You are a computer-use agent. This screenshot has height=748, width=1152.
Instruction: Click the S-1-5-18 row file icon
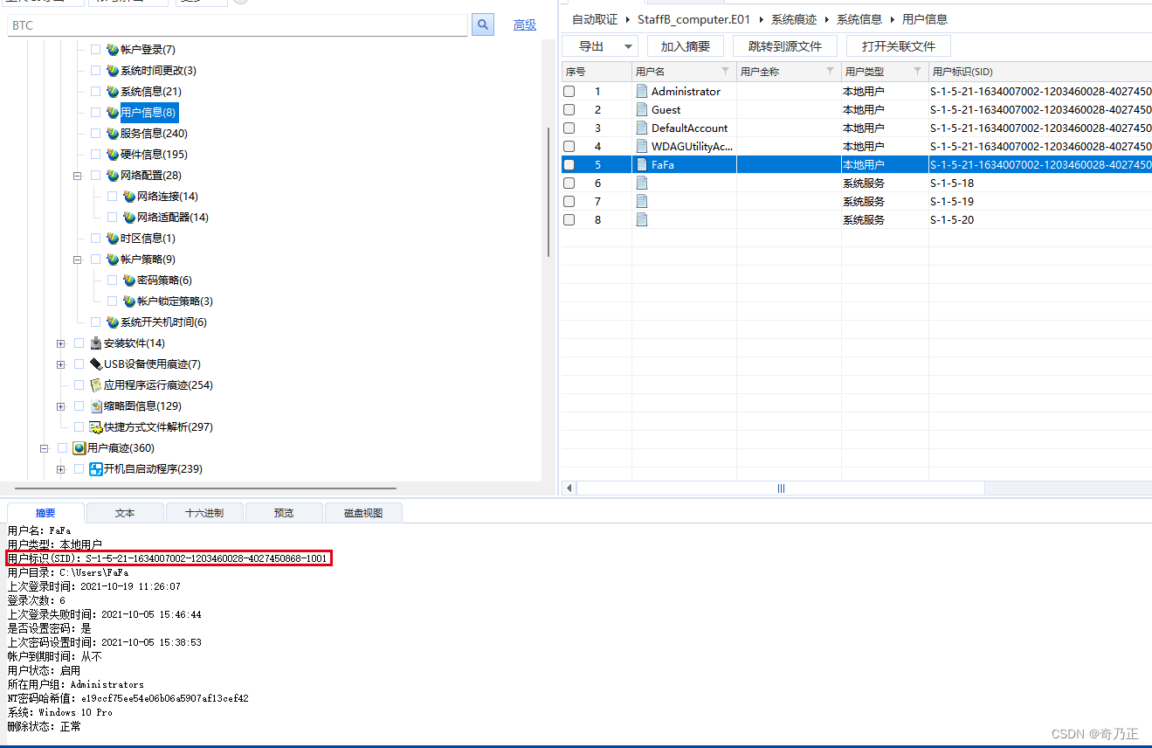pyautogui.click(x=642, y=183)
